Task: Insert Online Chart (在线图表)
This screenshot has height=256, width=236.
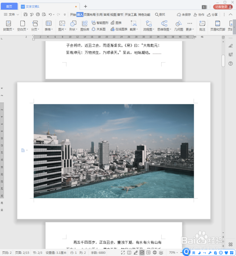Action: (119, 29)
